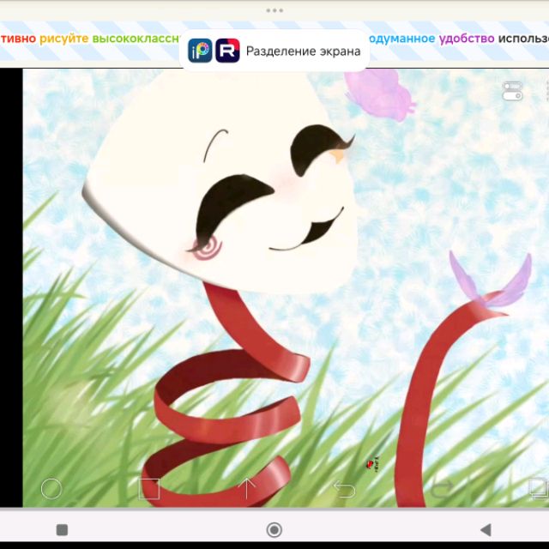The height and width of the screenshot is (549, 549).
Task: Tap the Android home circle button
Action: (274, 530)
